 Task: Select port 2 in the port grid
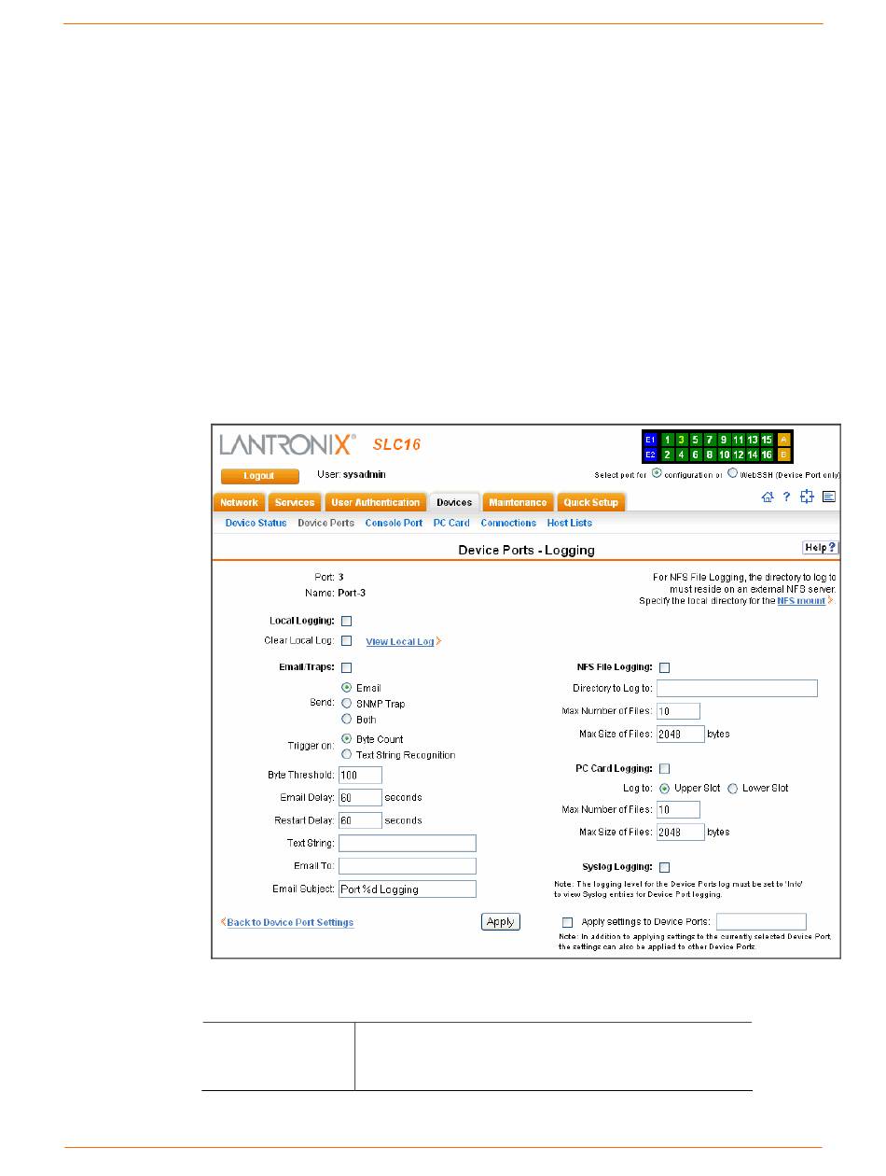click(668, 455)
